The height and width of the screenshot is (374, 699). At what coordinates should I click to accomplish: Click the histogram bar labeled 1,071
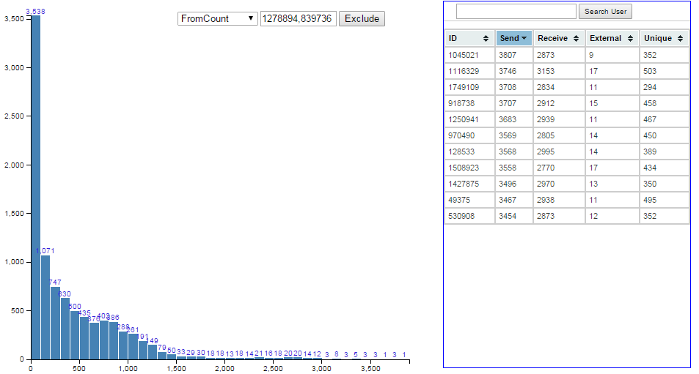(x=45, y=307)
